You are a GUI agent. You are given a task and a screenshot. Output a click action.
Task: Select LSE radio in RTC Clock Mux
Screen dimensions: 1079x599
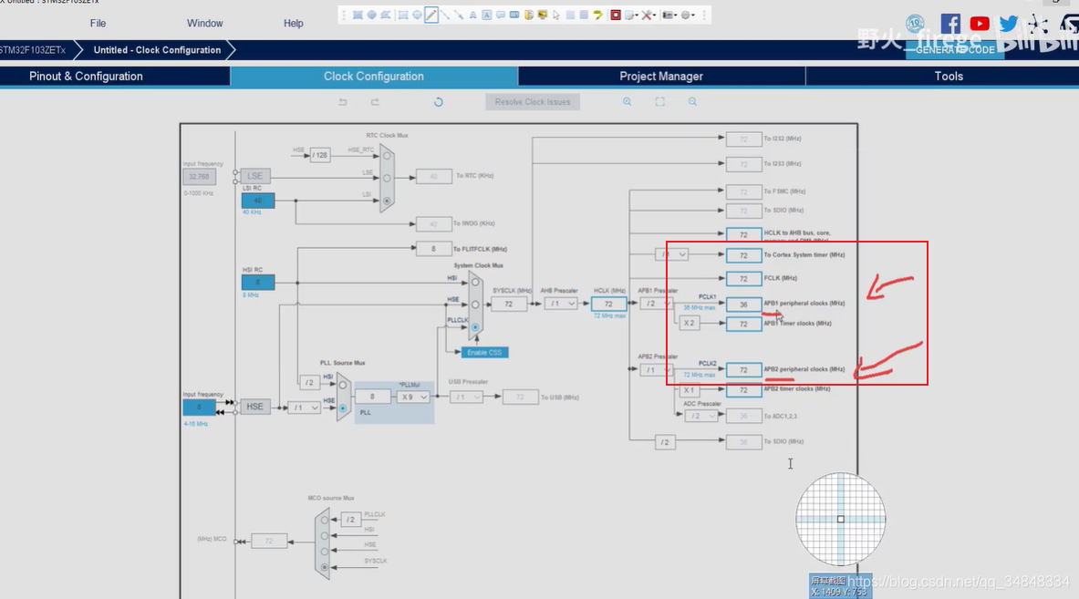click(x=387, y=178)
